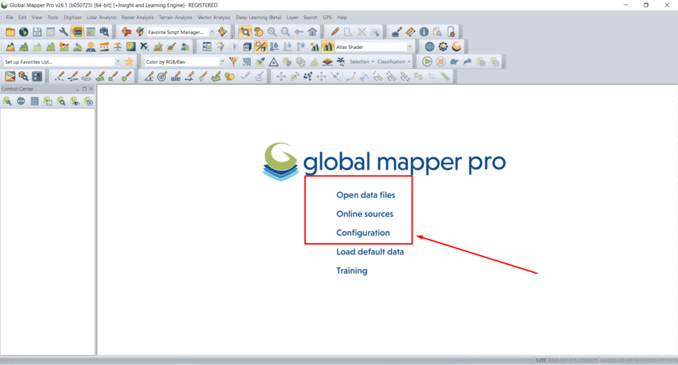Click the layer options wrench icon in Control Center
The image size is (678, 365).
coord(7,101)
